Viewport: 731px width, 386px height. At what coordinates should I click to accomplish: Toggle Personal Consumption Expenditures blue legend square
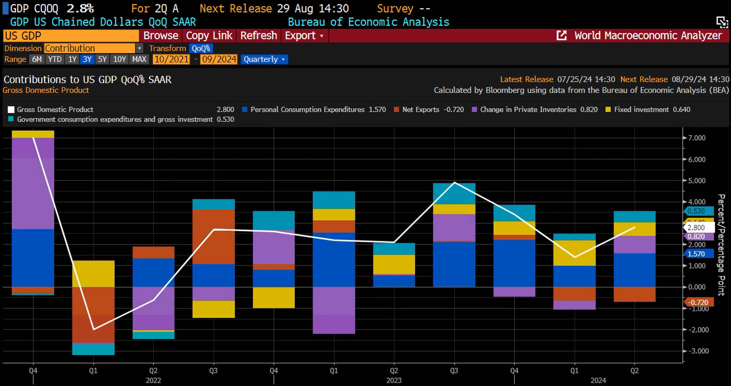244,109
